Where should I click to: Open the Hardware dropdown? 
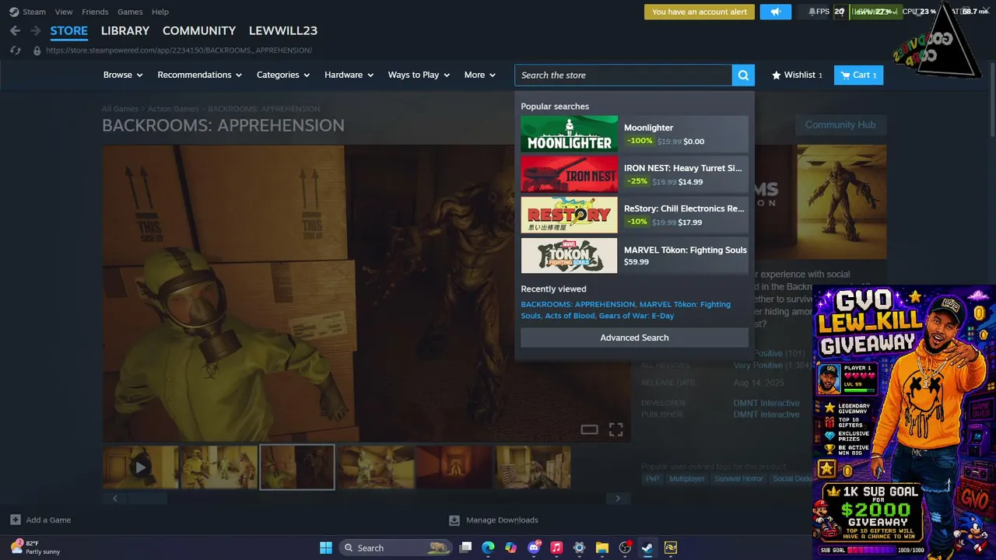349,75
